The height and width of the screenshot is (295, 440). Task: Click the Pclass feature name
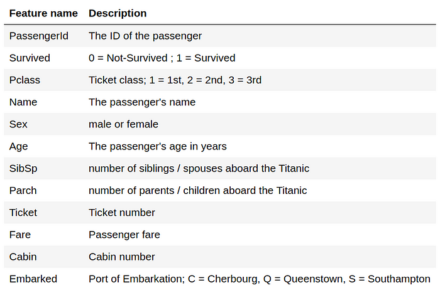tap(25, 80)
